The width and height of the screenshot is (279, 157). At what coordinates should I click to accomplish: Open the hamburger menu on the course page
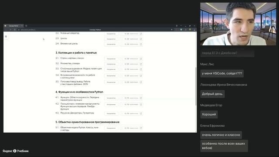6,37
